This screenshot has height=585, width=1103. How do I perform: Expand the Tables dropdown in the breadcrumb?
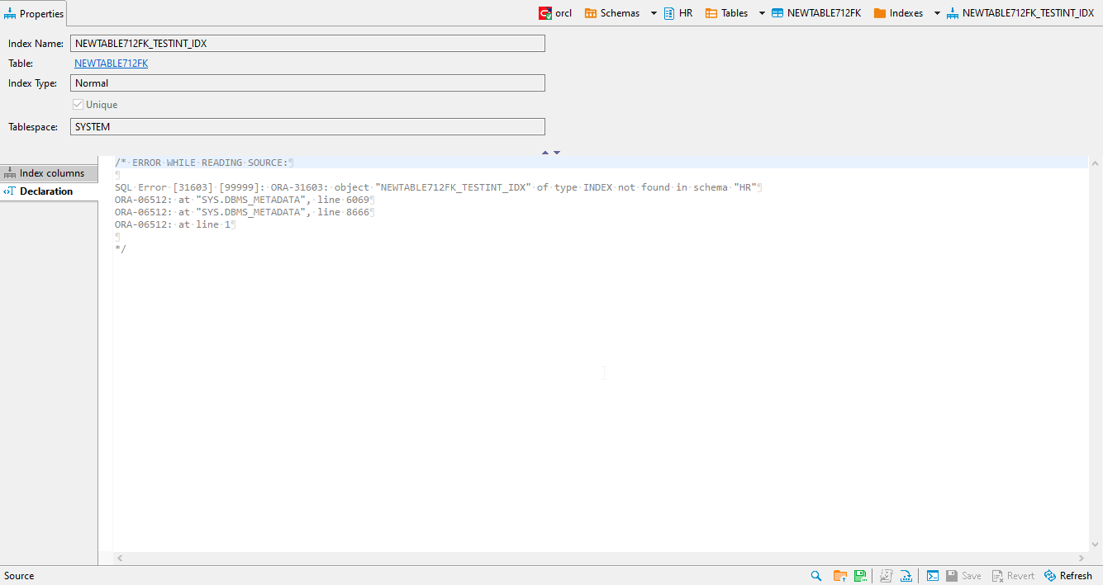pyautogui.click(x=761, y=13)
